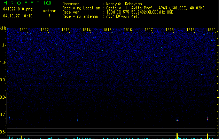Viewport: 219px width, 139px height.
Task: Click the kHz axis unit label
Action: click(x=3, y=28)
